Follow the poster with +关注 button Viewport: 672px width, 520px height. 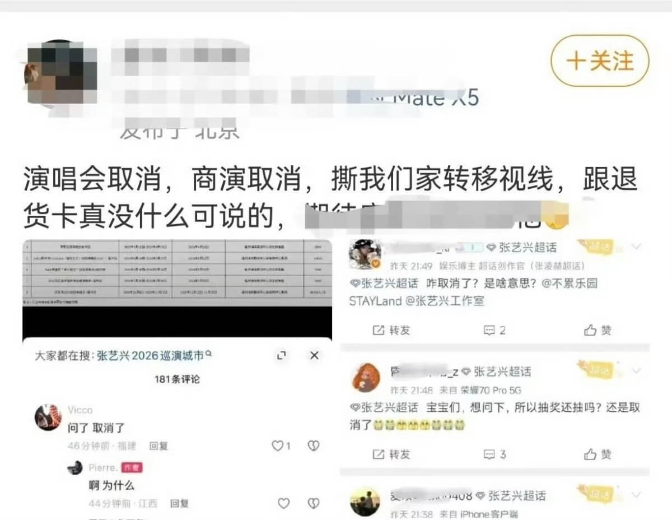pyautogui.click(x=600, y=61)
